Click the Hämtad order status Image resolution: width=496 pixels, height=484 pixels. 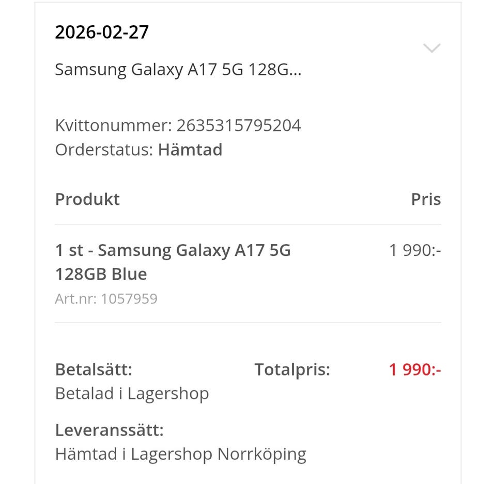[190, 150]
